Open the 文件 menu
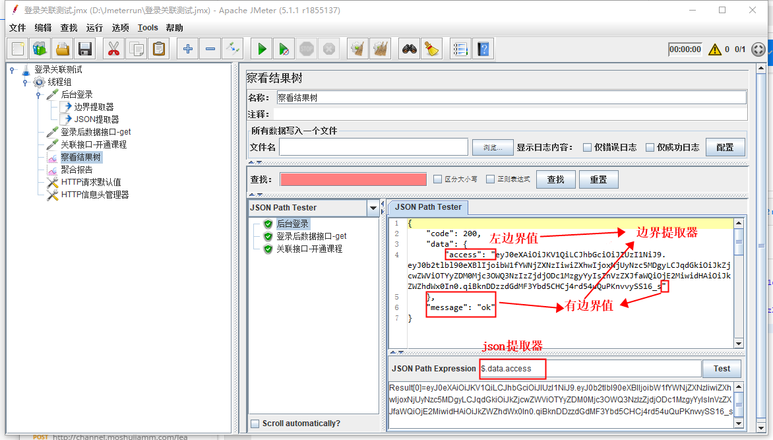The image size is (773, 440). click(17, 28)
